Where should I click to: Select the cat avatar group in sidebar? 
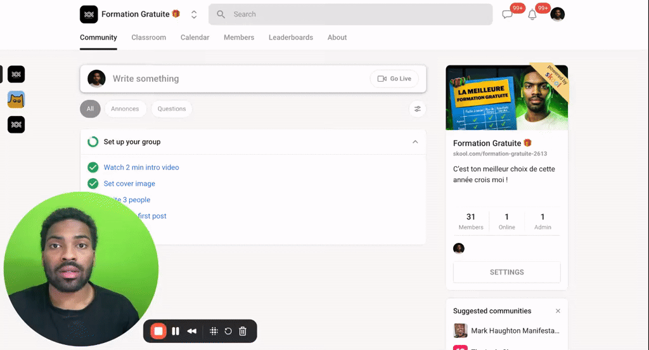click(16, 100)
